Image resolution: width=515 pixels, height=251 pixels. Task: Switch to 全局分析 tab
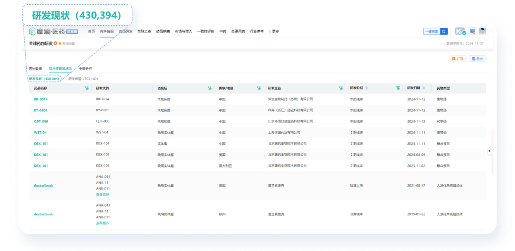(85, 69)
